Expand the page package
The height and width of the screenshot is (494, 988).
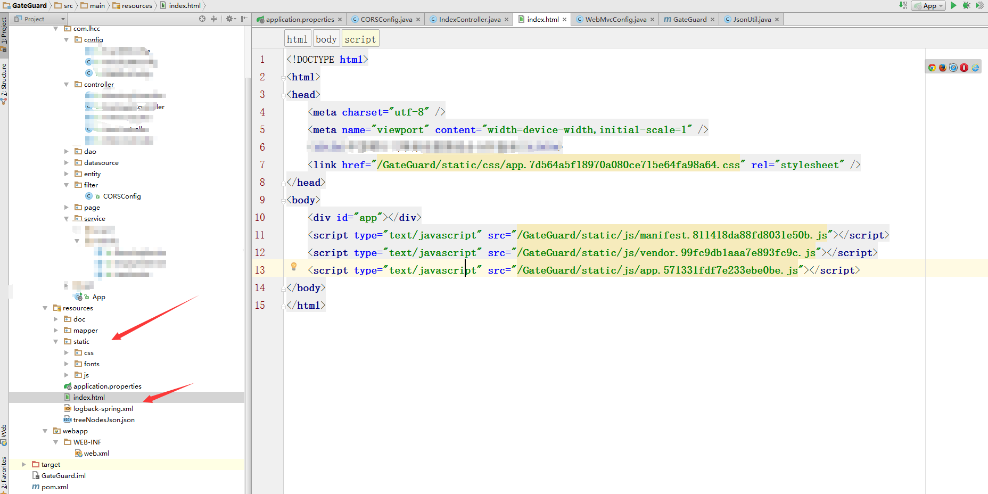point(66,208)
